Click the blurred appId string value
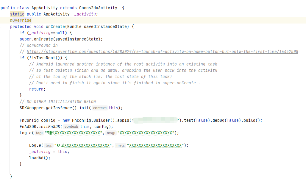The image size is (306, 184). coord(155,120)
